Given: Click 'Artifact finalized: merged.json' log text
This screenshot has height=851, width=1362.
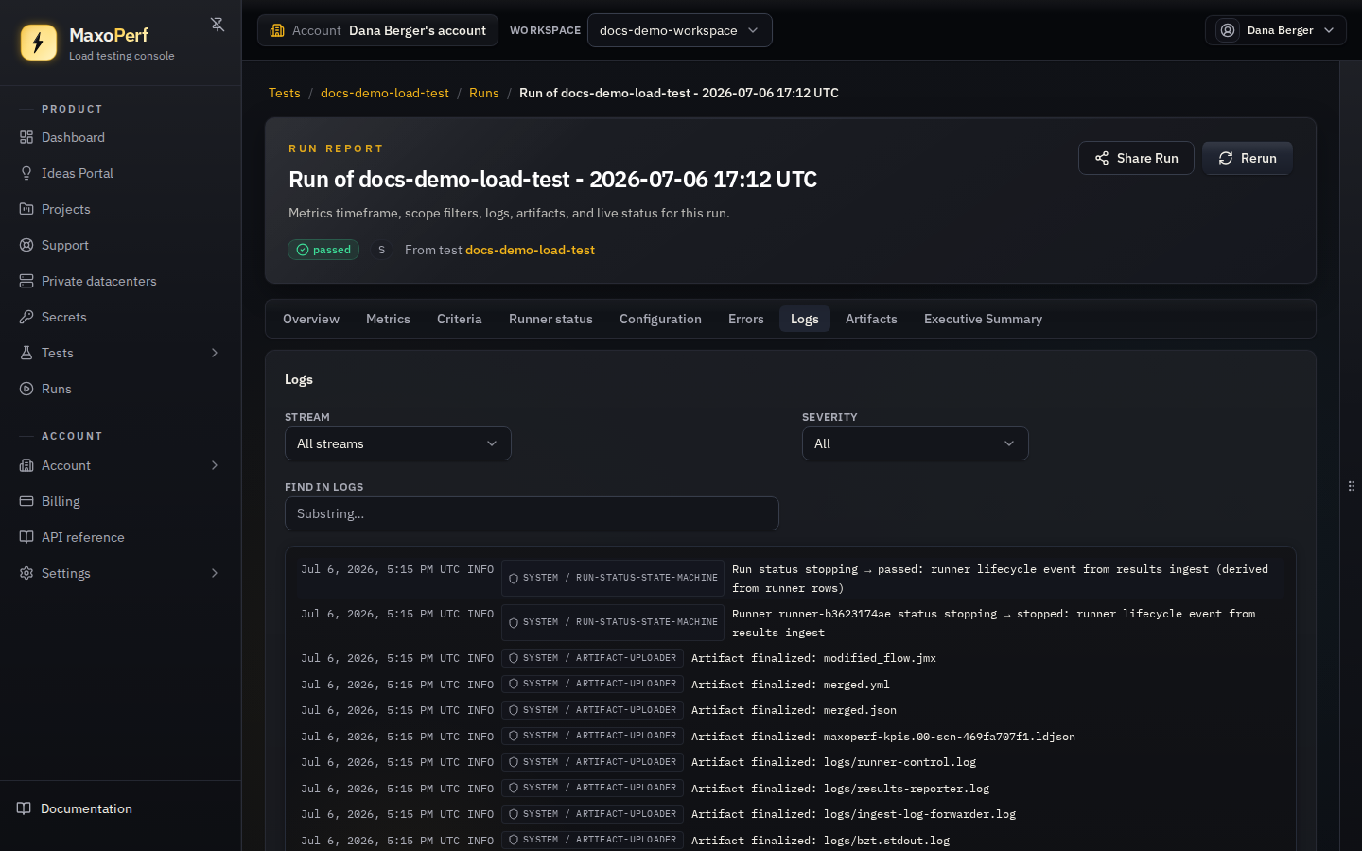Looking at the screenshot, I should pos(794,710).
